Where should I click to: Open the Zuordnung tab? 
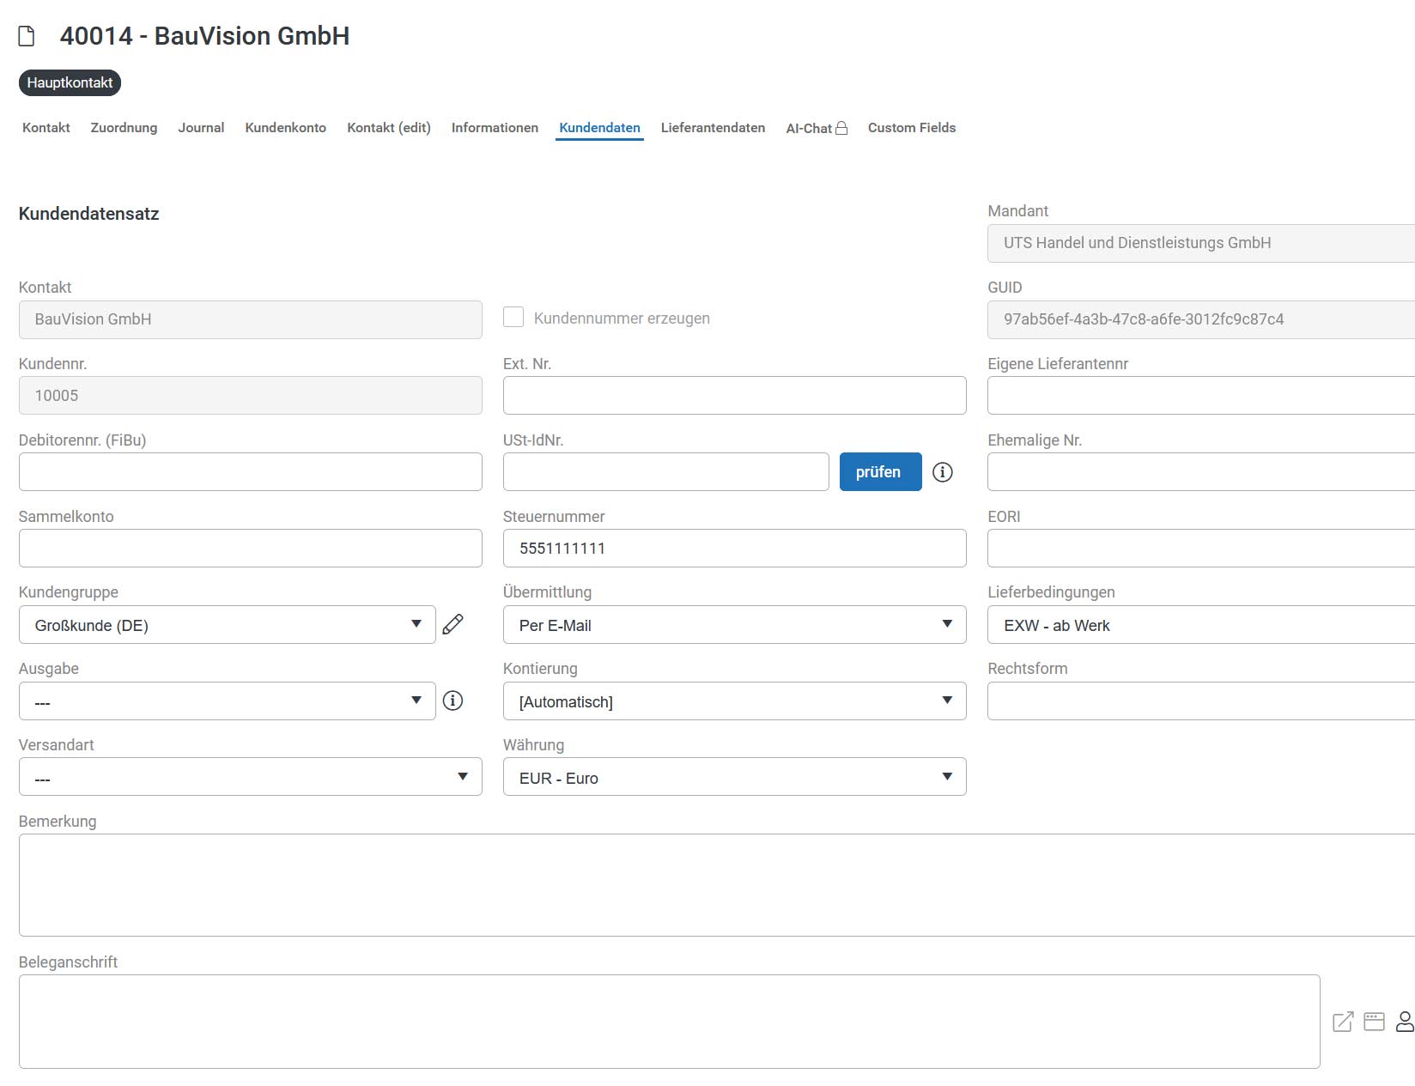coord(124,128)
